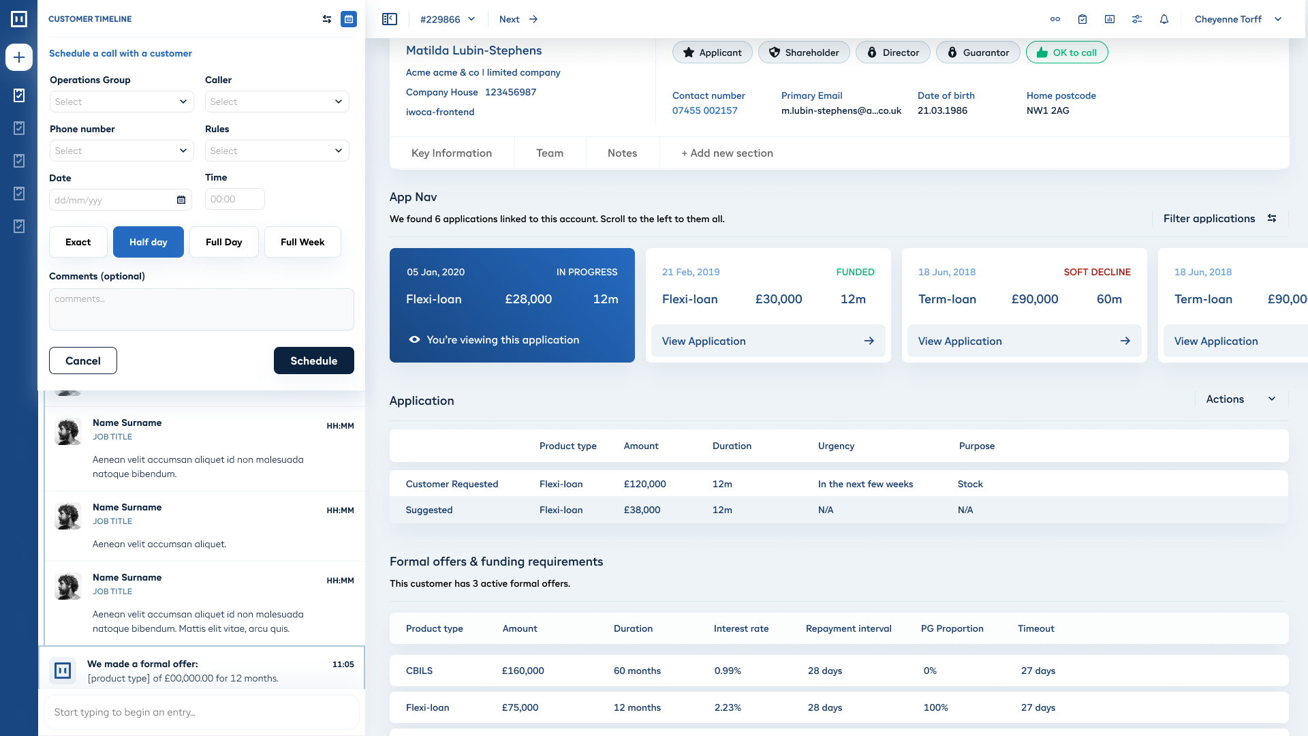1308x736 pixels.
Task: Click the Next arrow icon
Action: 533,19
